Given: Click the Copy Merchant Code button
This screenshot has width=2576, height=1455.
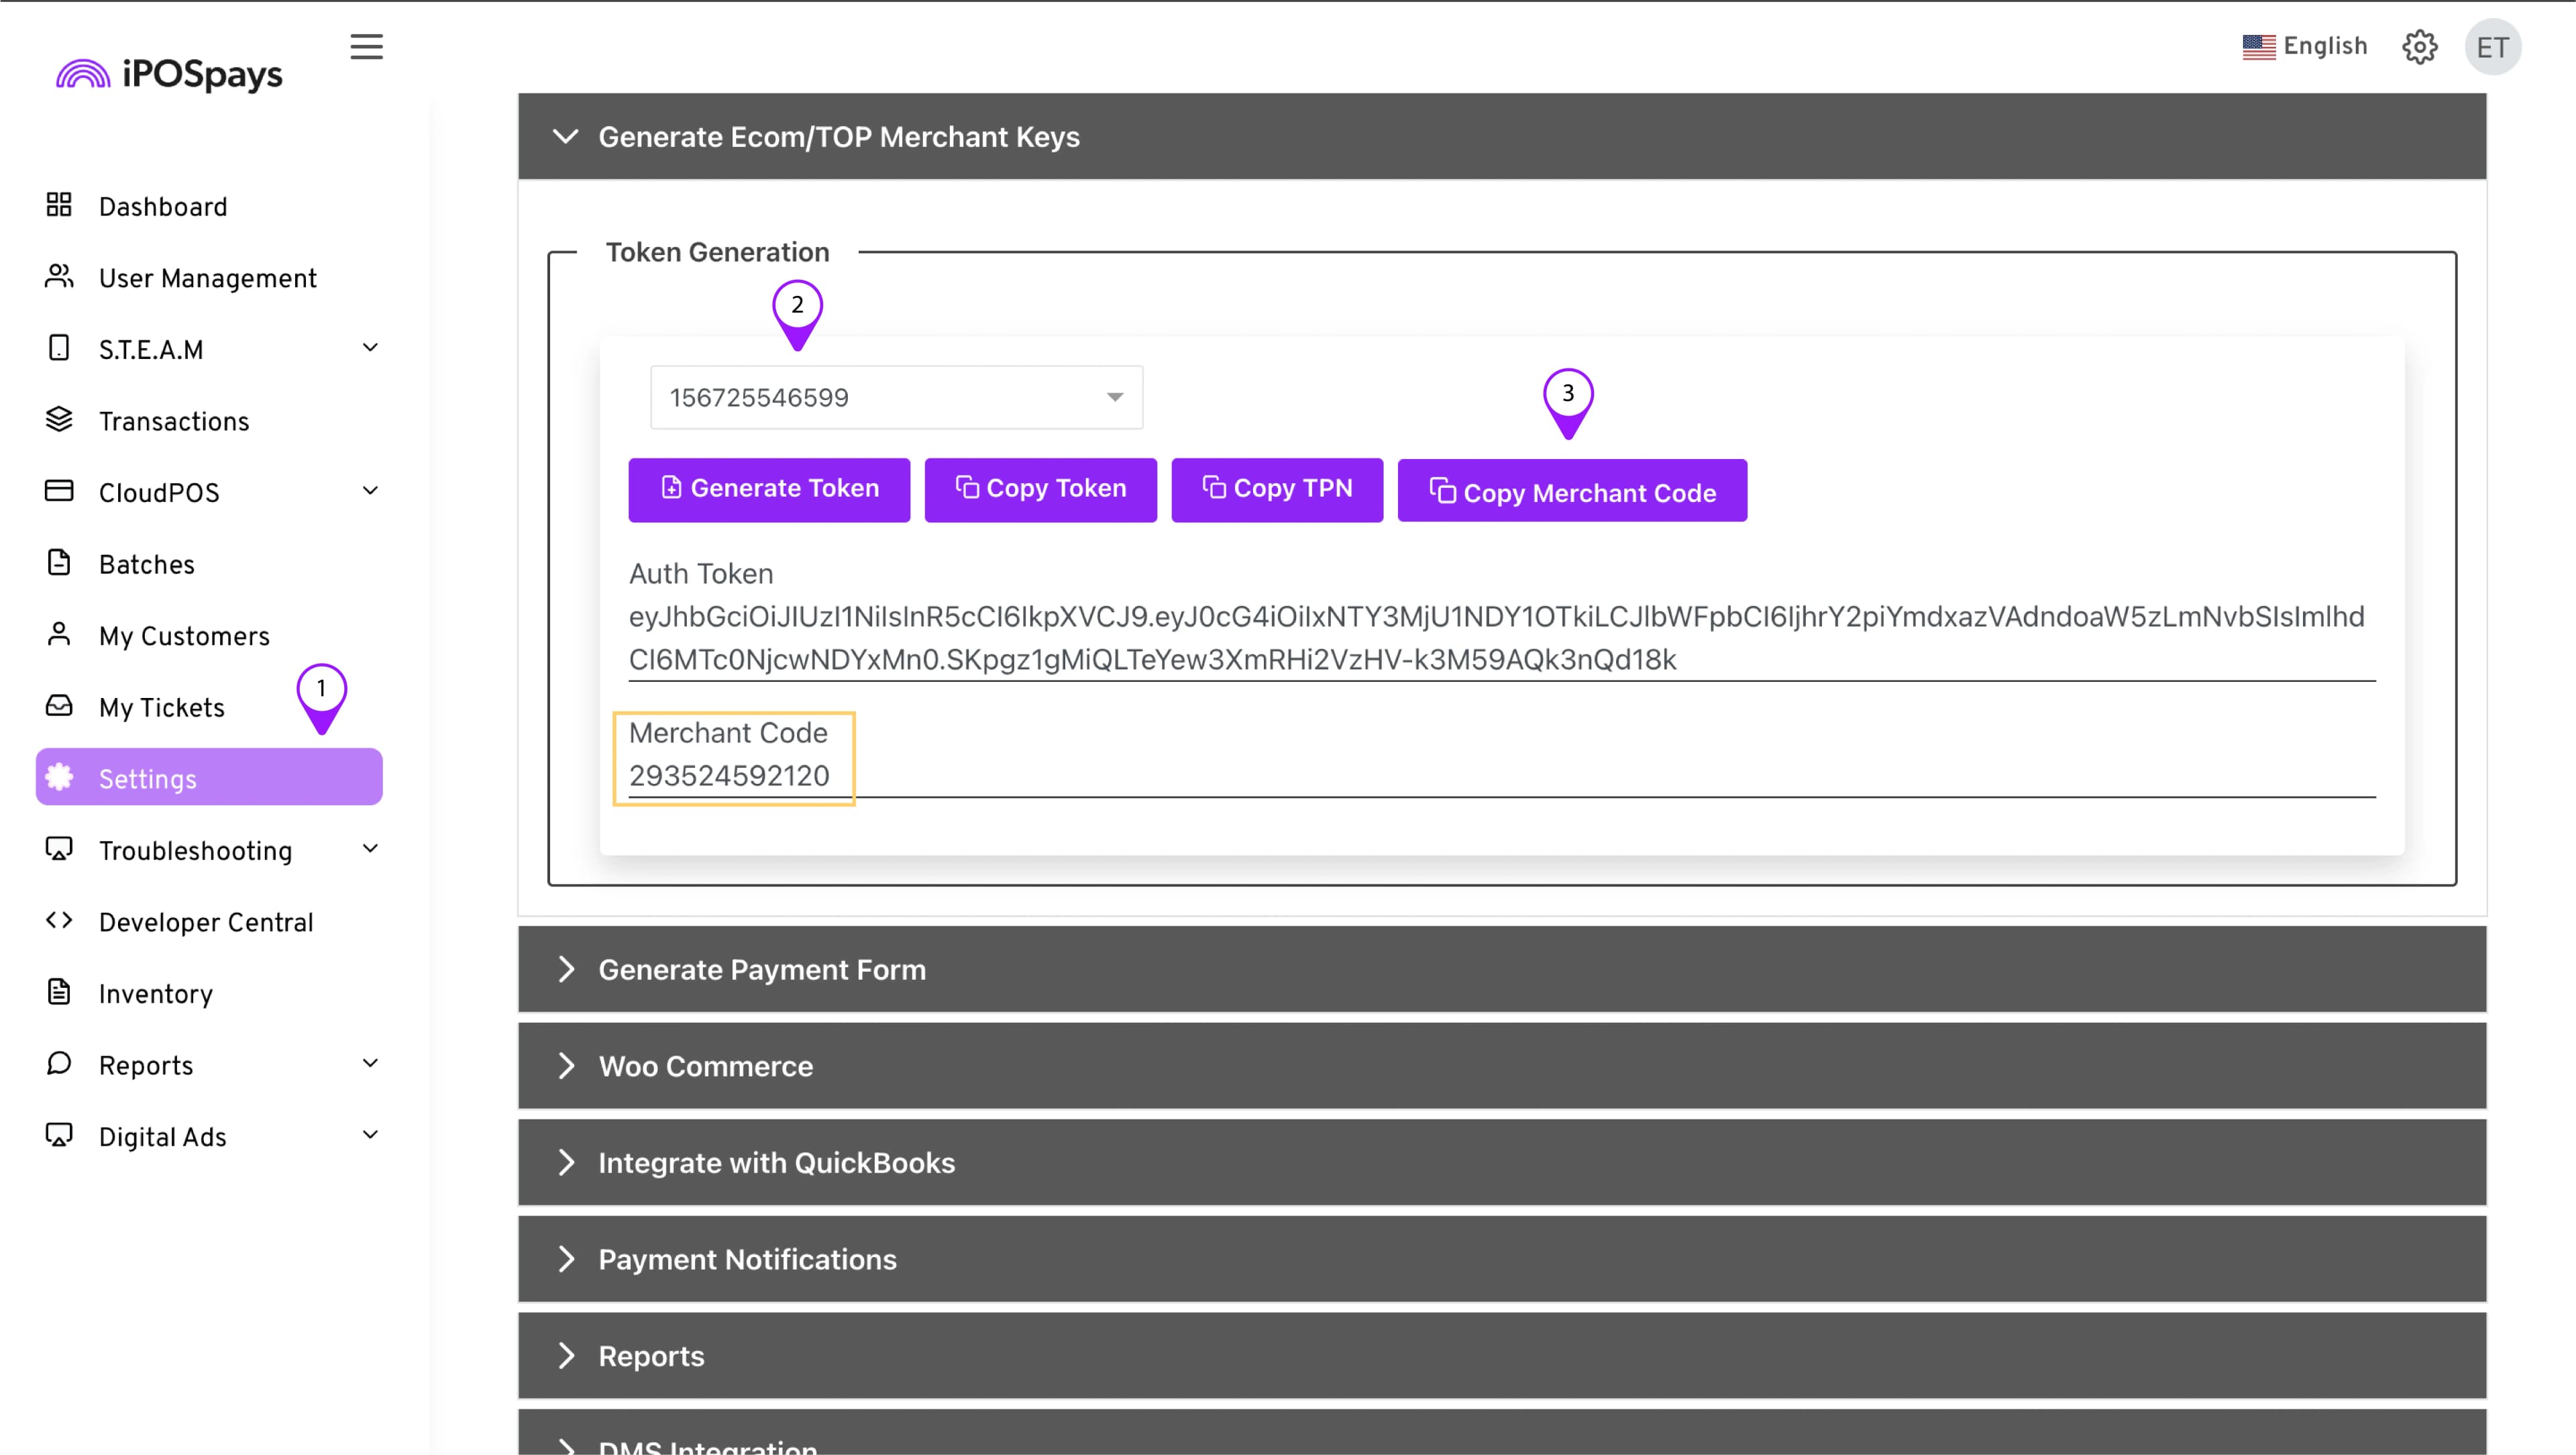Looking at the screenshot, I should (x=1572, y=491).
